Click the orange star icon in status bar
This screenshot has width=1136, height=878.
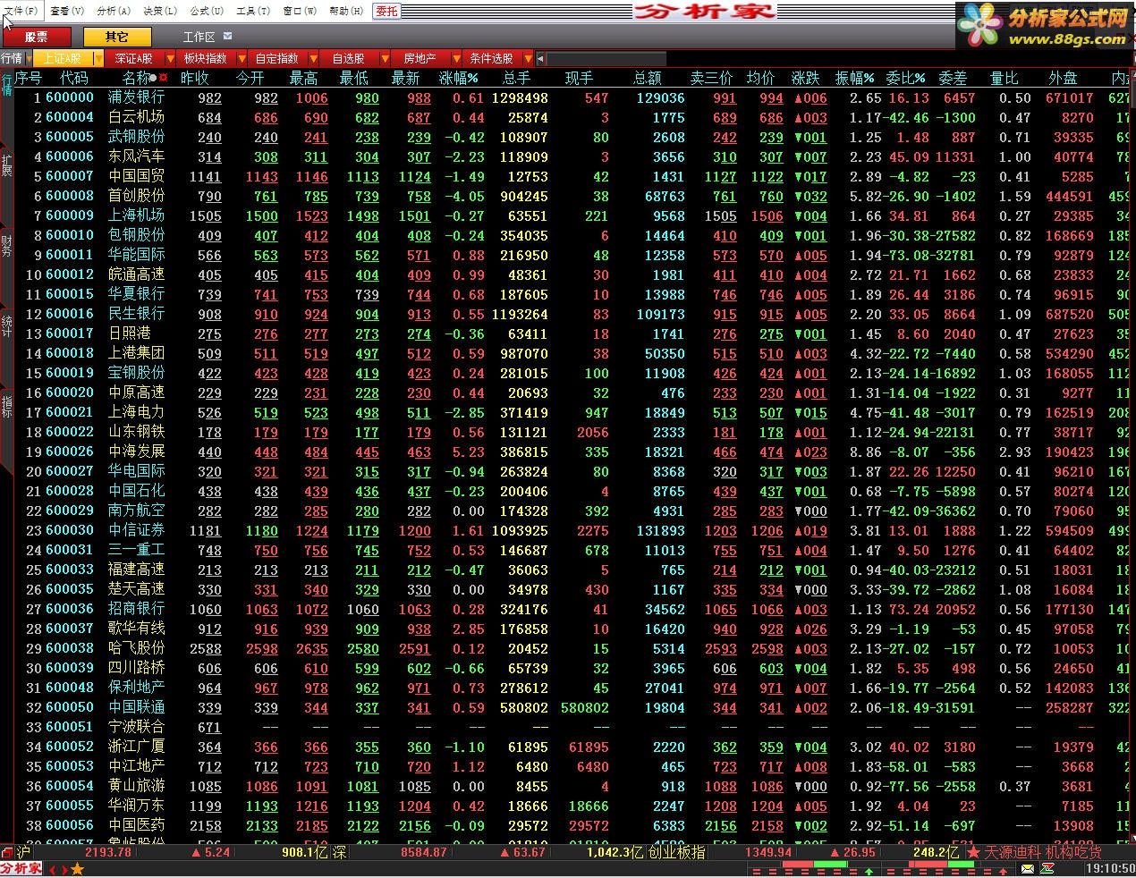pyautogui.click(x=78, y=869)
